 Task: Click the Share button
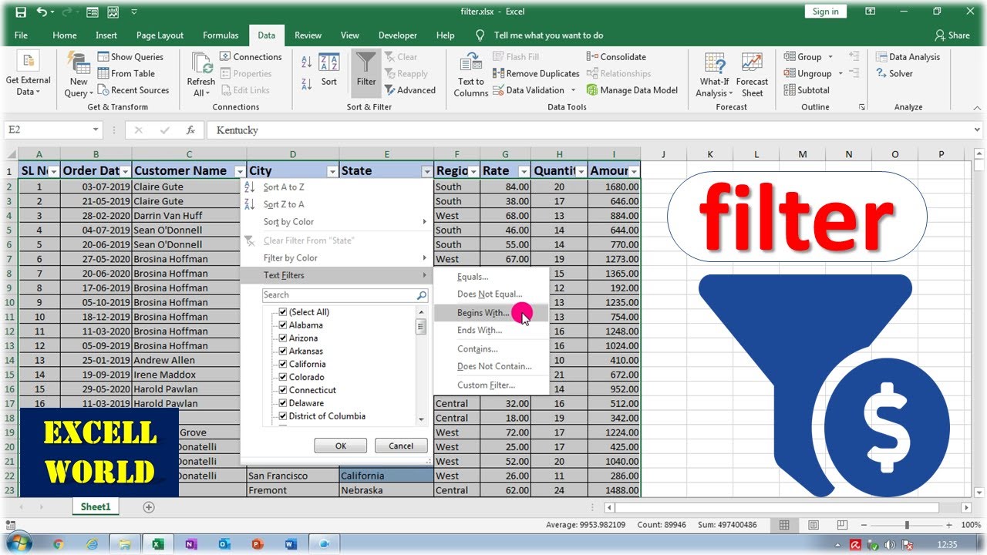pyautogui.click(x=952, y=35)
